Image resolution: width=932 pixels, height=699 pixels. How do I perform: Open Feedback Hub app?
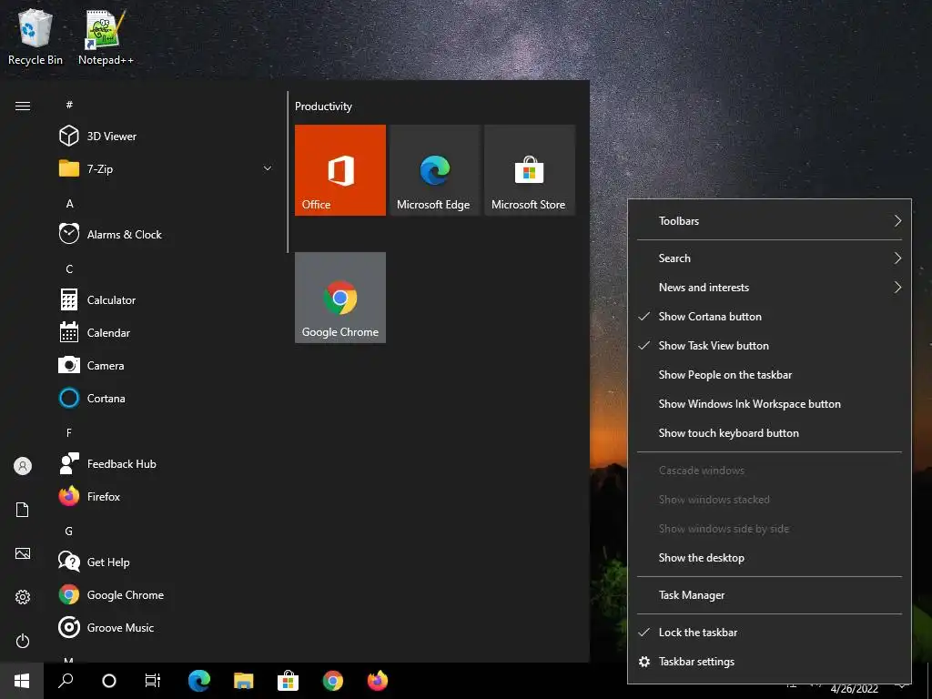tap(167, 463)
